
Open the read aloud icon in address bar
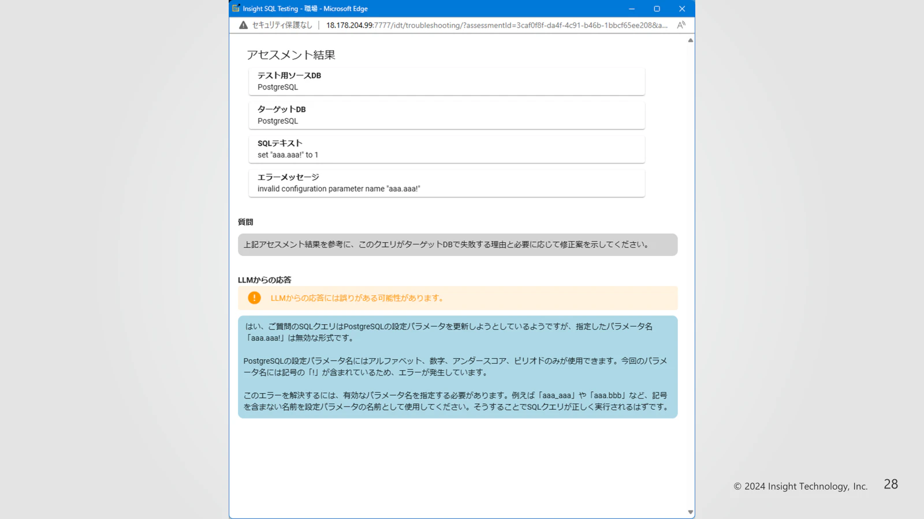tap(681, 25)
